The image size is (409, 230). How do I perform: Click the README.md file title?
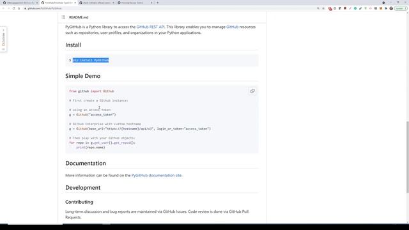pos(79,17)
